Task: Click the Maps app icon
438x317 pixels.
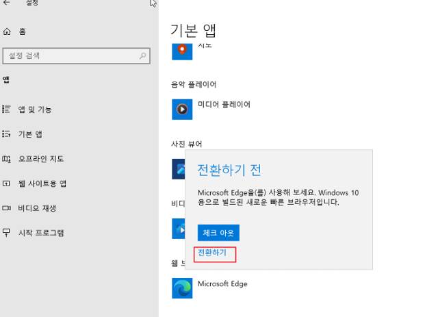Action: pos(182,52)
